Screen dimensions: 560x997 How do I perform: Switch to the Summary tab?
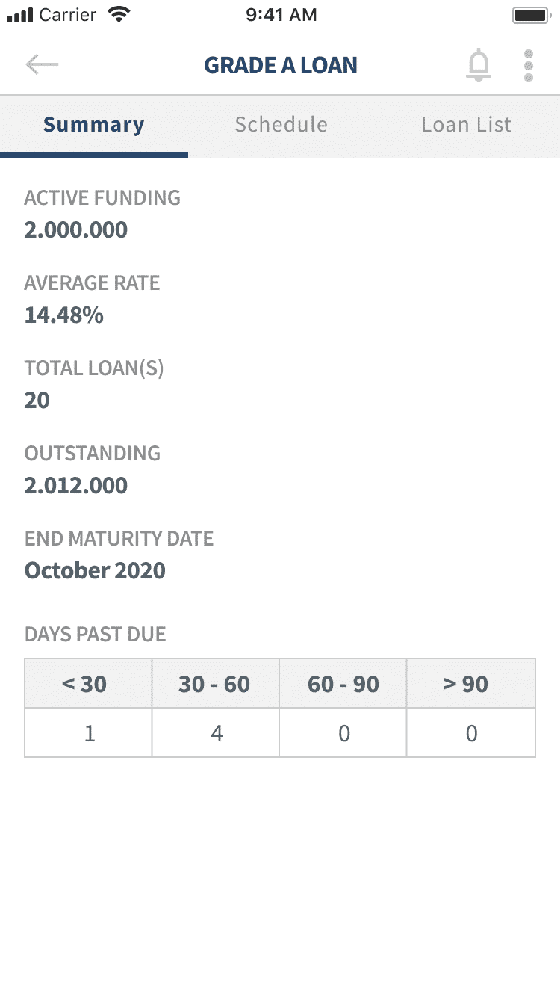tap(94, 125)
